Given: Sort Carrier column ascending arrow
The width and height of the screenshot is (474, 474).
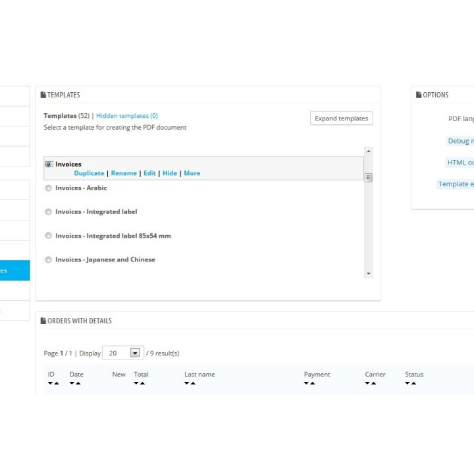Looking at the screenshot, I should click(x=374, y=383).
